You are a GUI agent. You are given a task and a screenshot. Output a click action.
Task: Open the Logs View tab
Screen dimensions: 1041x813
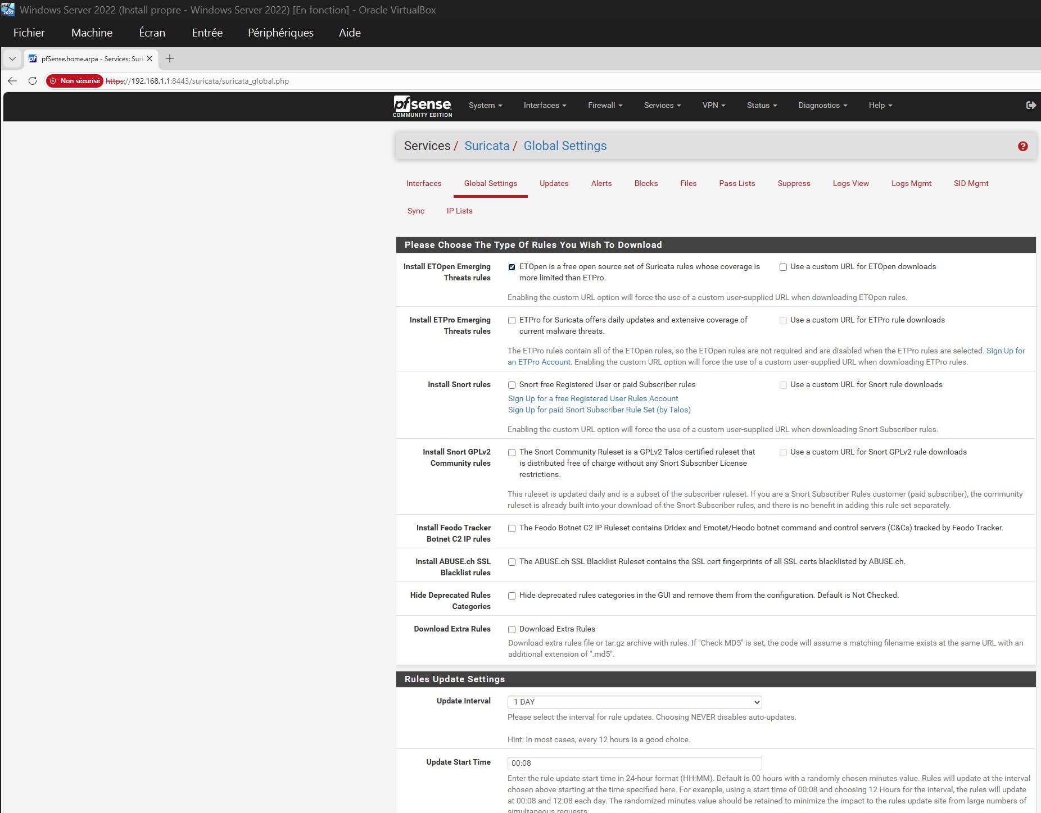[850, 183]
